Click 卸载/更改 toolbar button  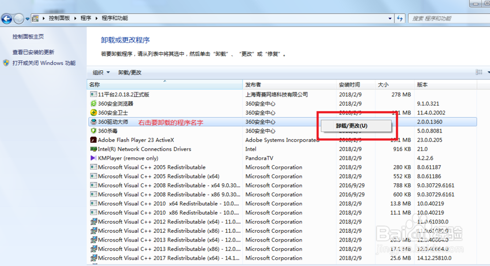tap(130, 72)
